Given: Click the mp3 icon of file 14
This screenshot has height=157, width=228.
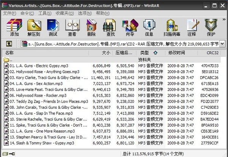Looking at the screenshot, I should (x=6, y=143).
